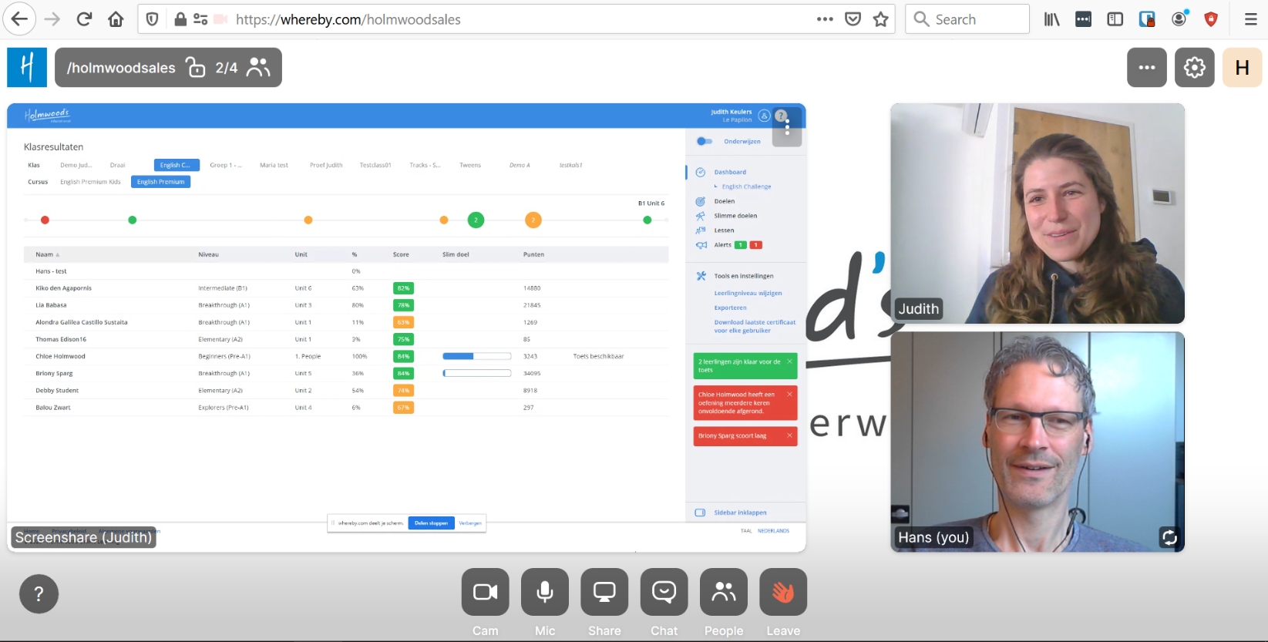Image resolution: width=1268 pixels, height=642 pixels.
Task: Choose the English Premium course button
Action: tap(160, 182)
